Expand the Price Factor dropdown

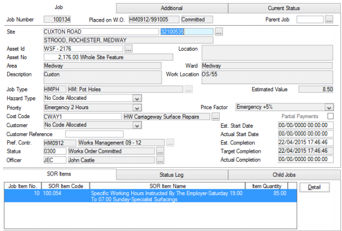click(329, 107)
